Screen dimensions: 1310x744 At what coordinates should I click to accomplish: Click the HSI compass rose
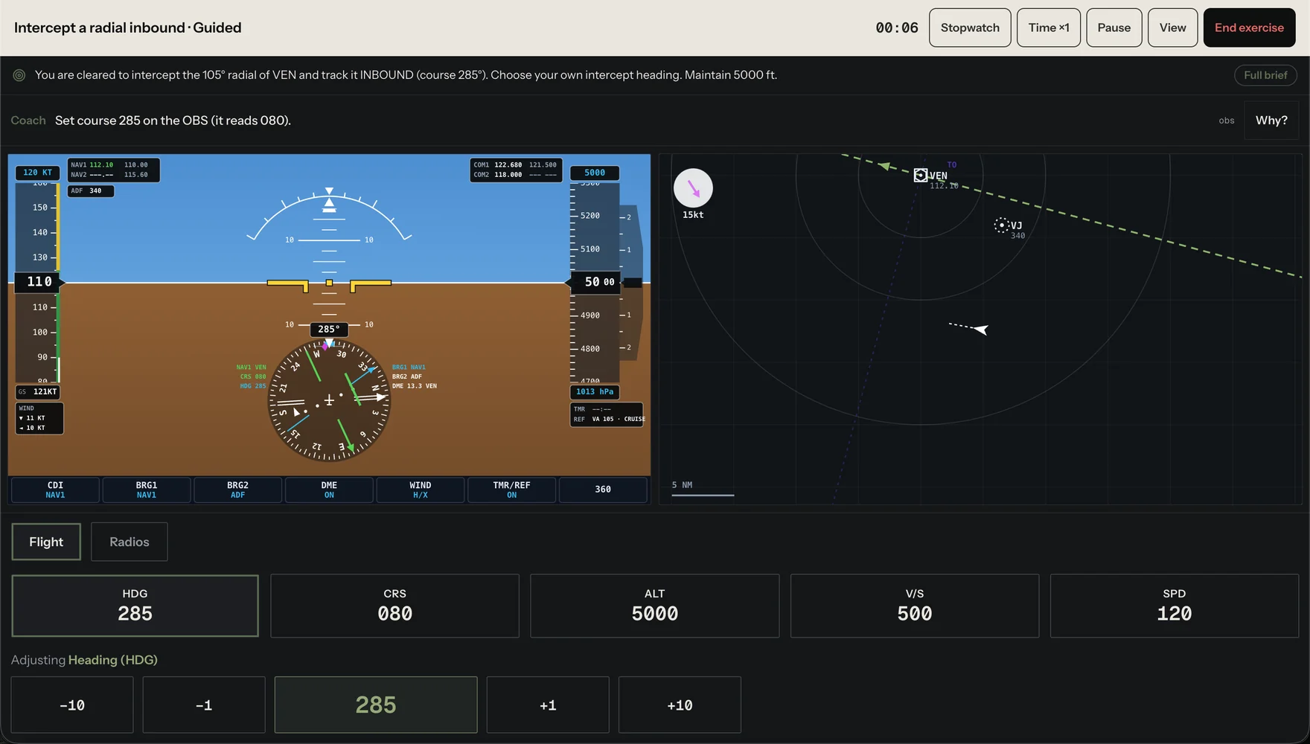[x=329, y=400]
